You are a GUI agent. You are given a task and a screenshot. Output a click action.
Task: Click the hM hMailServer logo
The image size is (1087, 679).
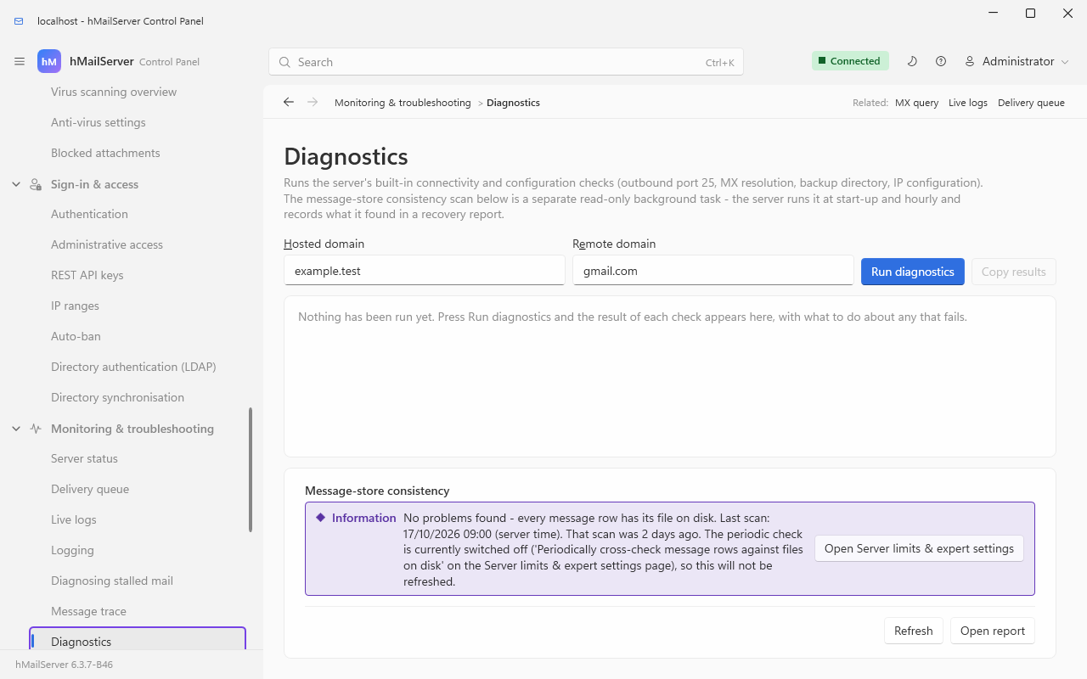(49, 62)
